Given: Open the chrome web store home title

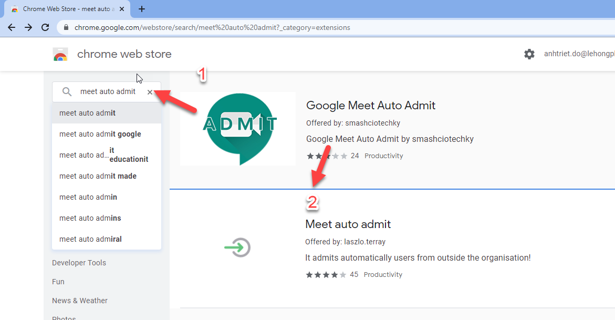Looking at the screenshot, I should pyautogui.click(x=124, y=54).
